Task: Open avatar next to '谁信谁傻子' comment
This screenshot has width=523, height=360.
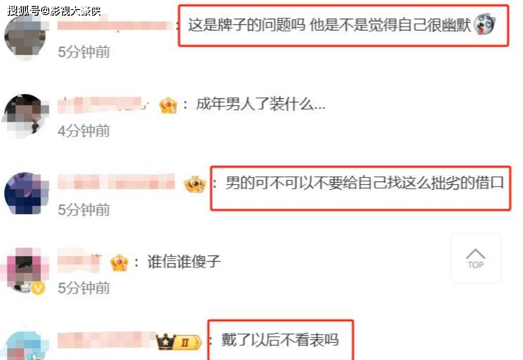Action: click(25, 270)
